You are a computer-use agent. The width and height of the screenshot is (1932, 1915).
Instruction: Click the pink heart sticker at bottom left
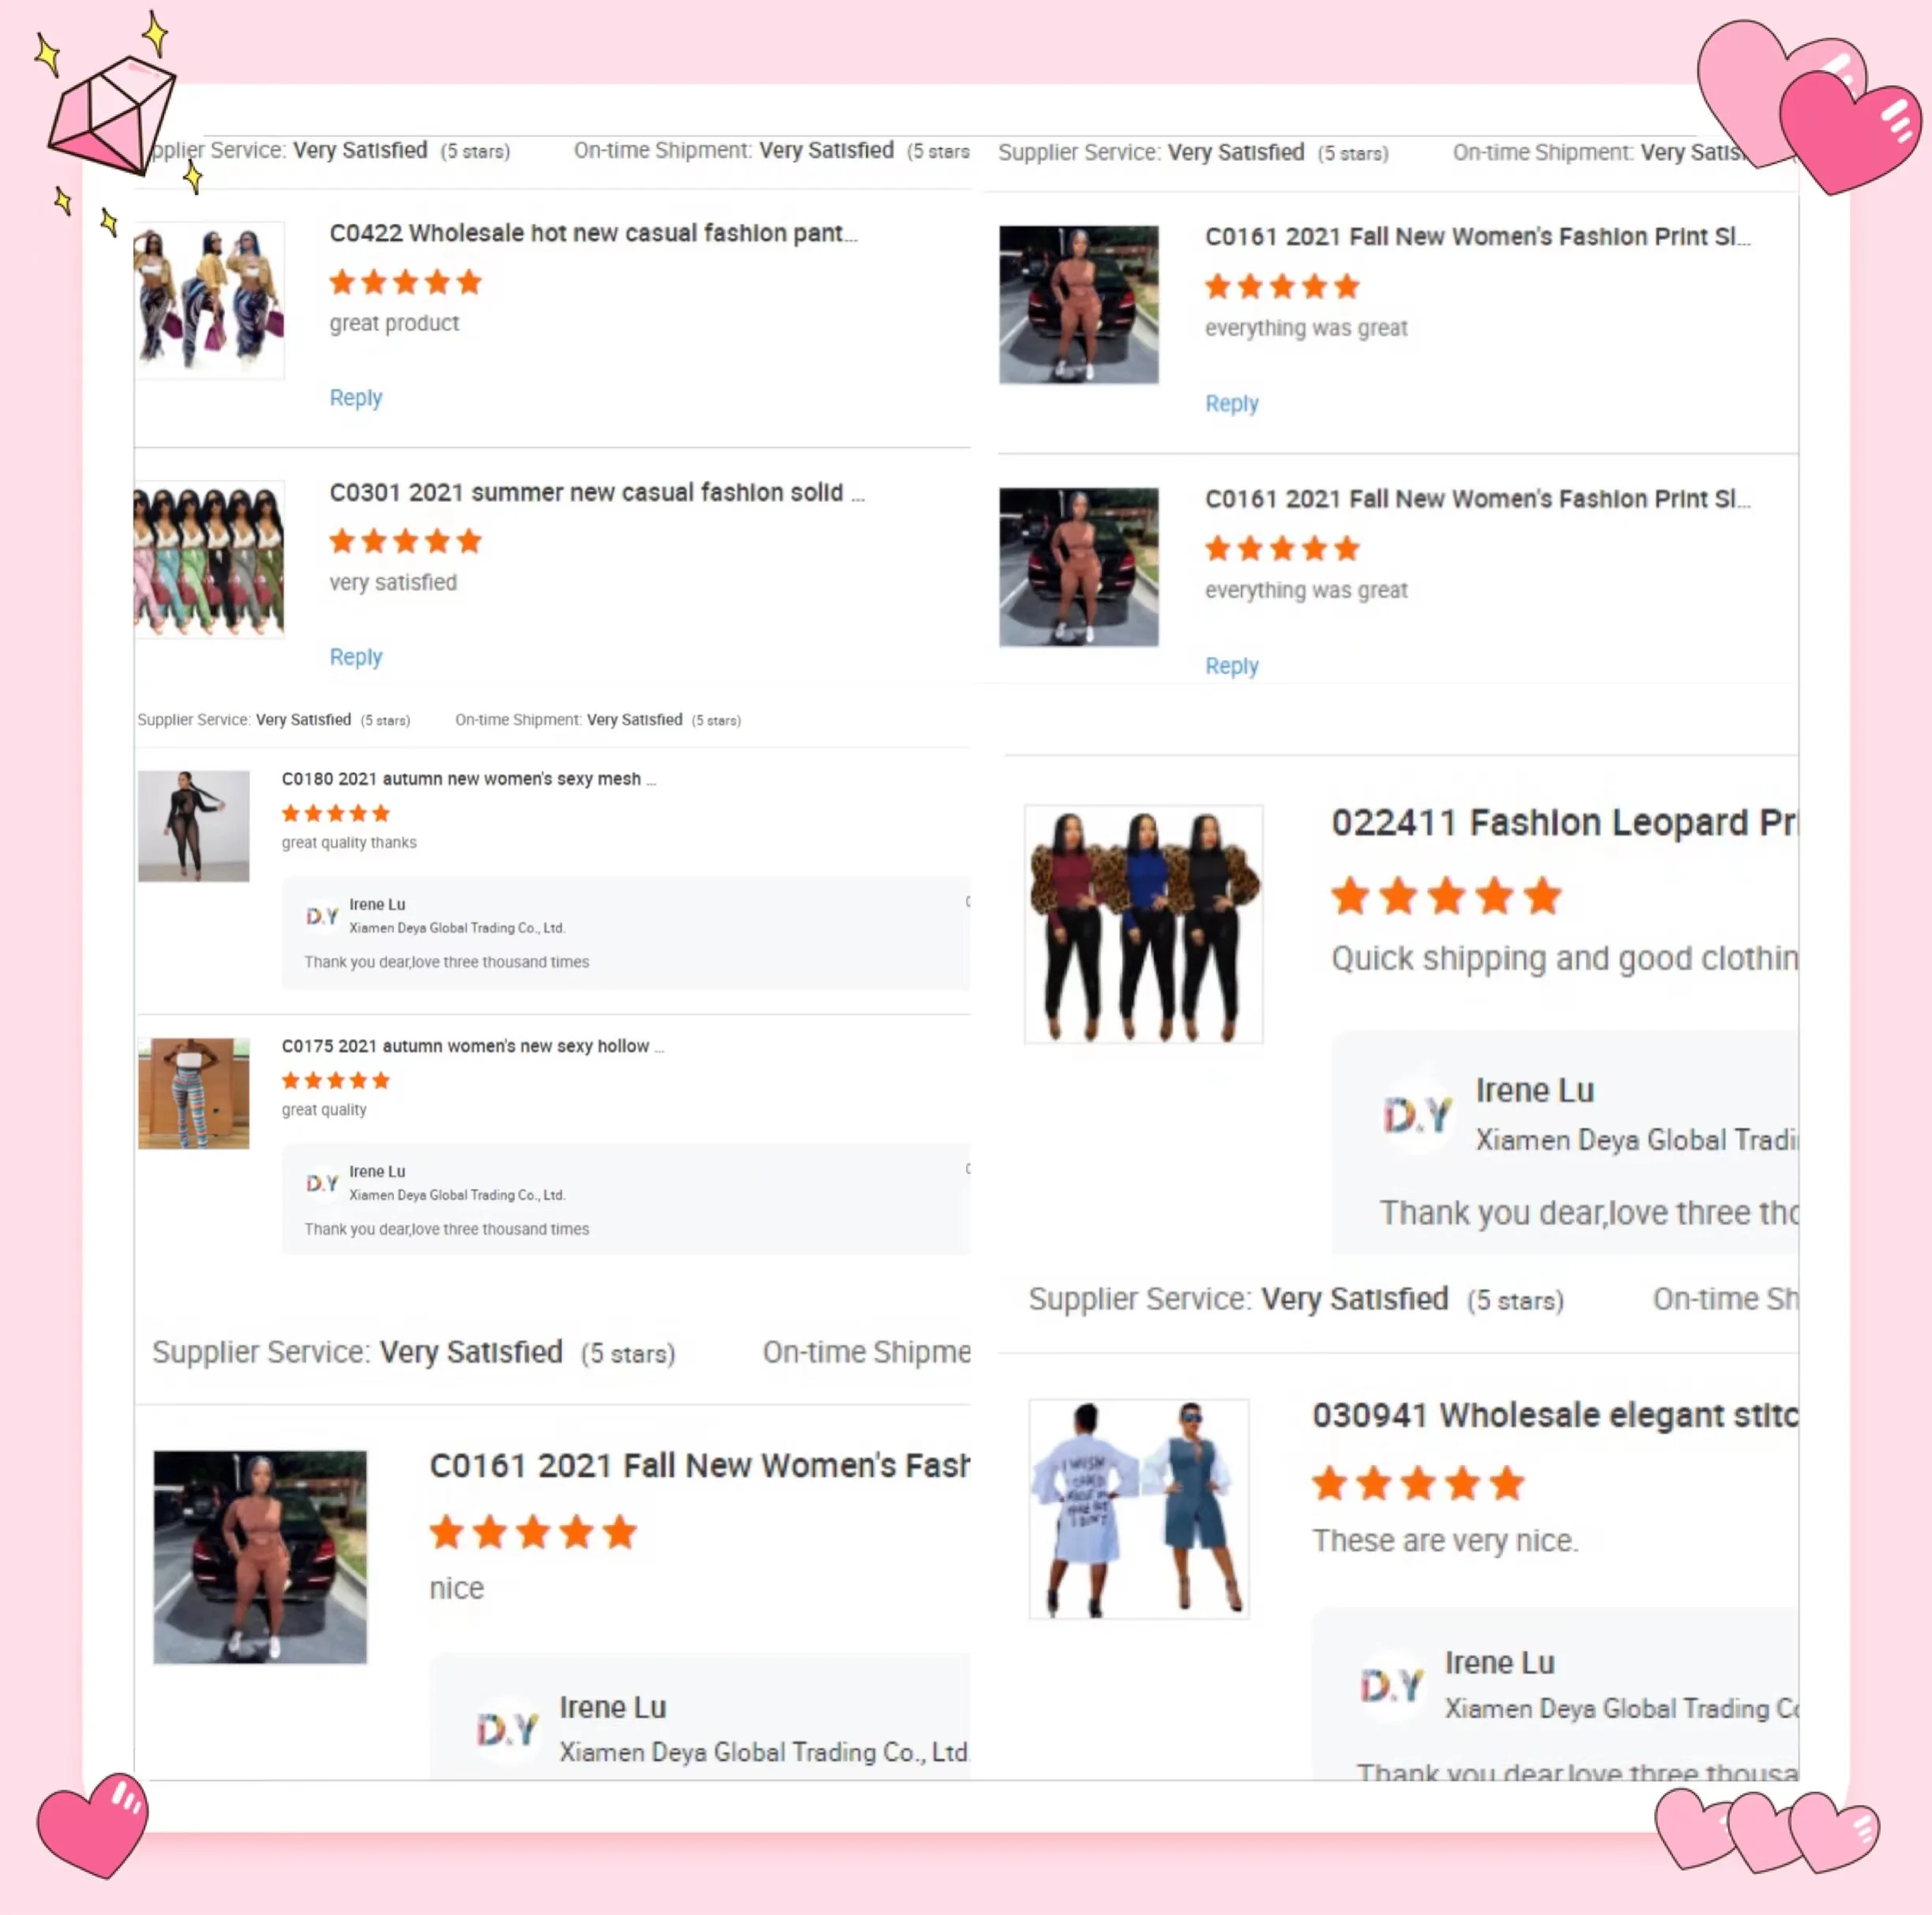pyautogui.click(x=92, y=1826)
